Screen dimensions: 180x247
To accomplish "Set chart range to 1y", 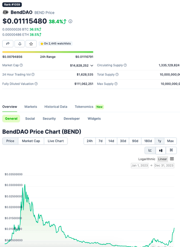I will tap(159, 141).
